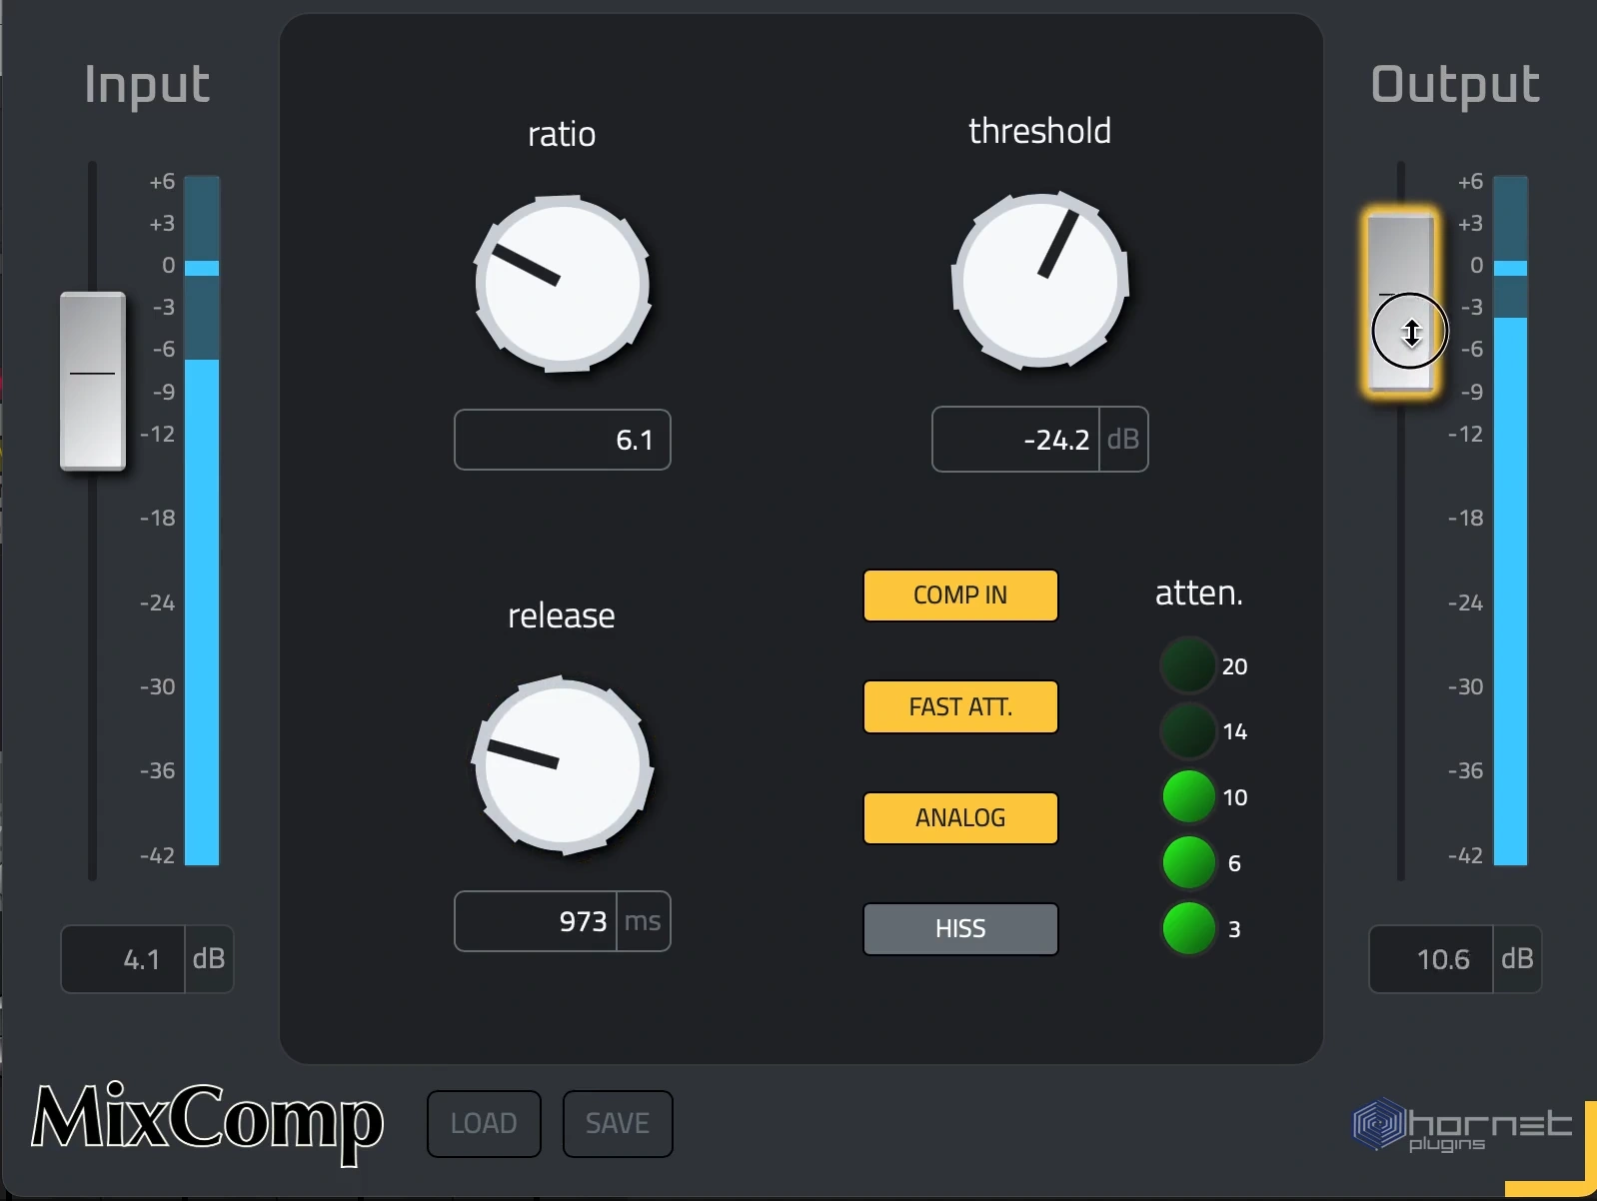Click the threshold value field -24.2
The height and width of the screenshot is (1201, 1597).
click(1016, 440)
